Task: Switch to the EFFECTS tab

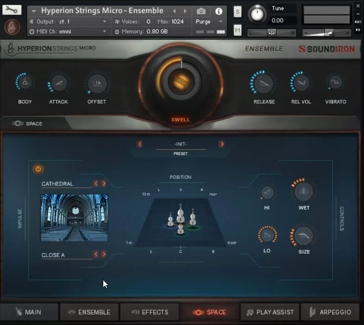Action: (x=150, y=312)
